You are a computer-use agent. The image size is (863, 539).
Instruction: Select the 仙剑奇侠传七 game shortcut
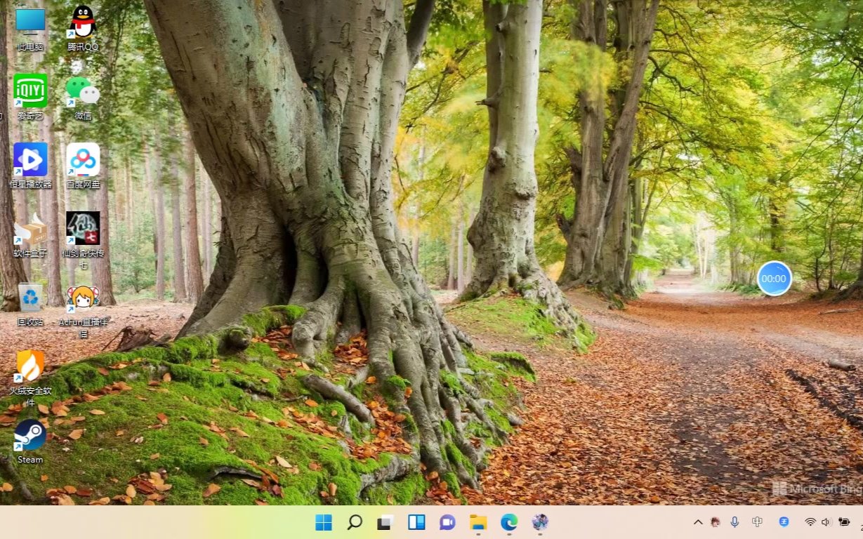83,229
